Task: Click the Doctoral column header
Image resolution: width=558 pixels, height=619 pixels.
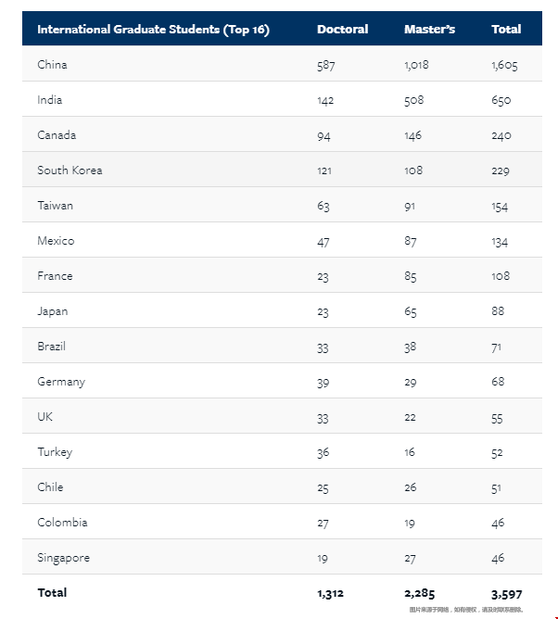Action: (342, 30)
